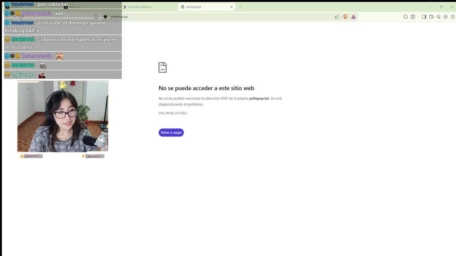Viewport: 456px width, 256px height.
Task: Click the 'pon cobra kai' chat message
Action: tap(63, 4)
